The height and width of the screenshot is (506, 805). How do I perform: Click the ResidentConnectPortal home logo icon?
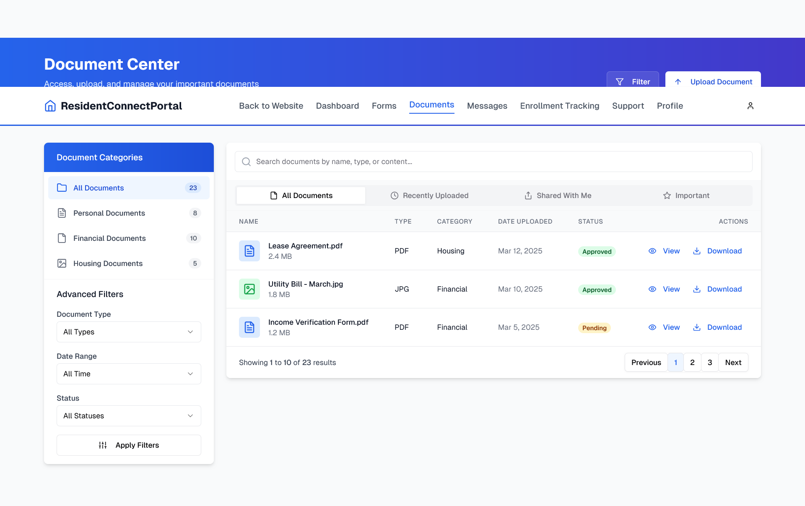coord(50,106)
